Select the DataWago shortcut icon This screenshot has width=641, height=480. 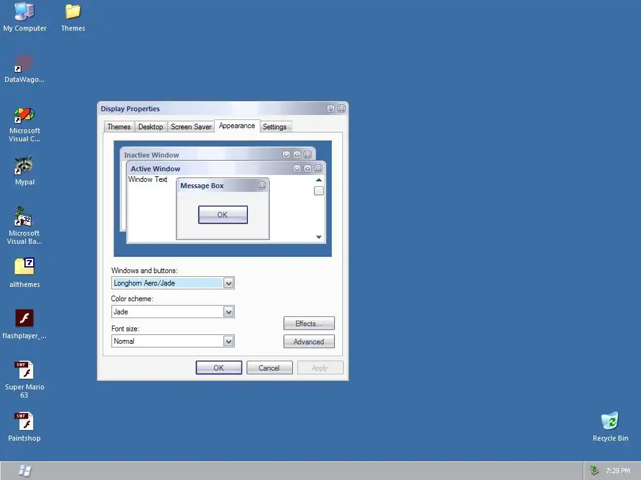24,69
